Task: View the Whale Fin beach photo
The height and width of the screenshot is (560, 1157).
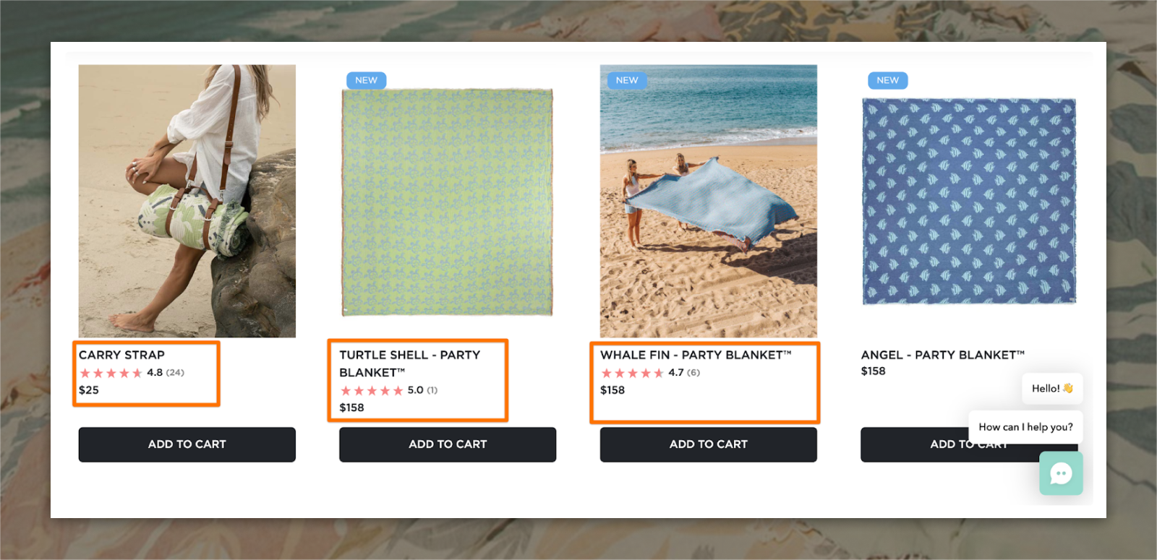Action: click(709, 201)
